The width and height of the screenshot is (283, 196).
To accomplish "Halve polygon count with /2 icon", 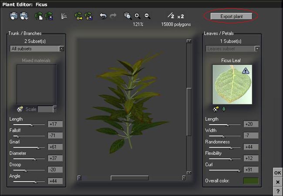I will 171,16.
